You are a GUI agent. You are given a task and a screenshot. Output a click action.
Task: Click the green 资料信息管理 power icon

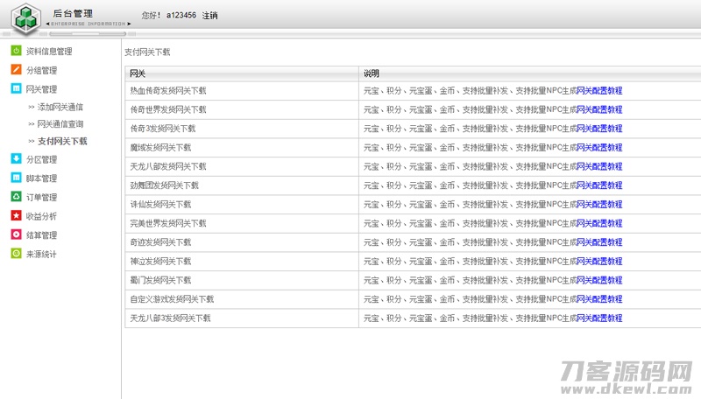(16, 52)
